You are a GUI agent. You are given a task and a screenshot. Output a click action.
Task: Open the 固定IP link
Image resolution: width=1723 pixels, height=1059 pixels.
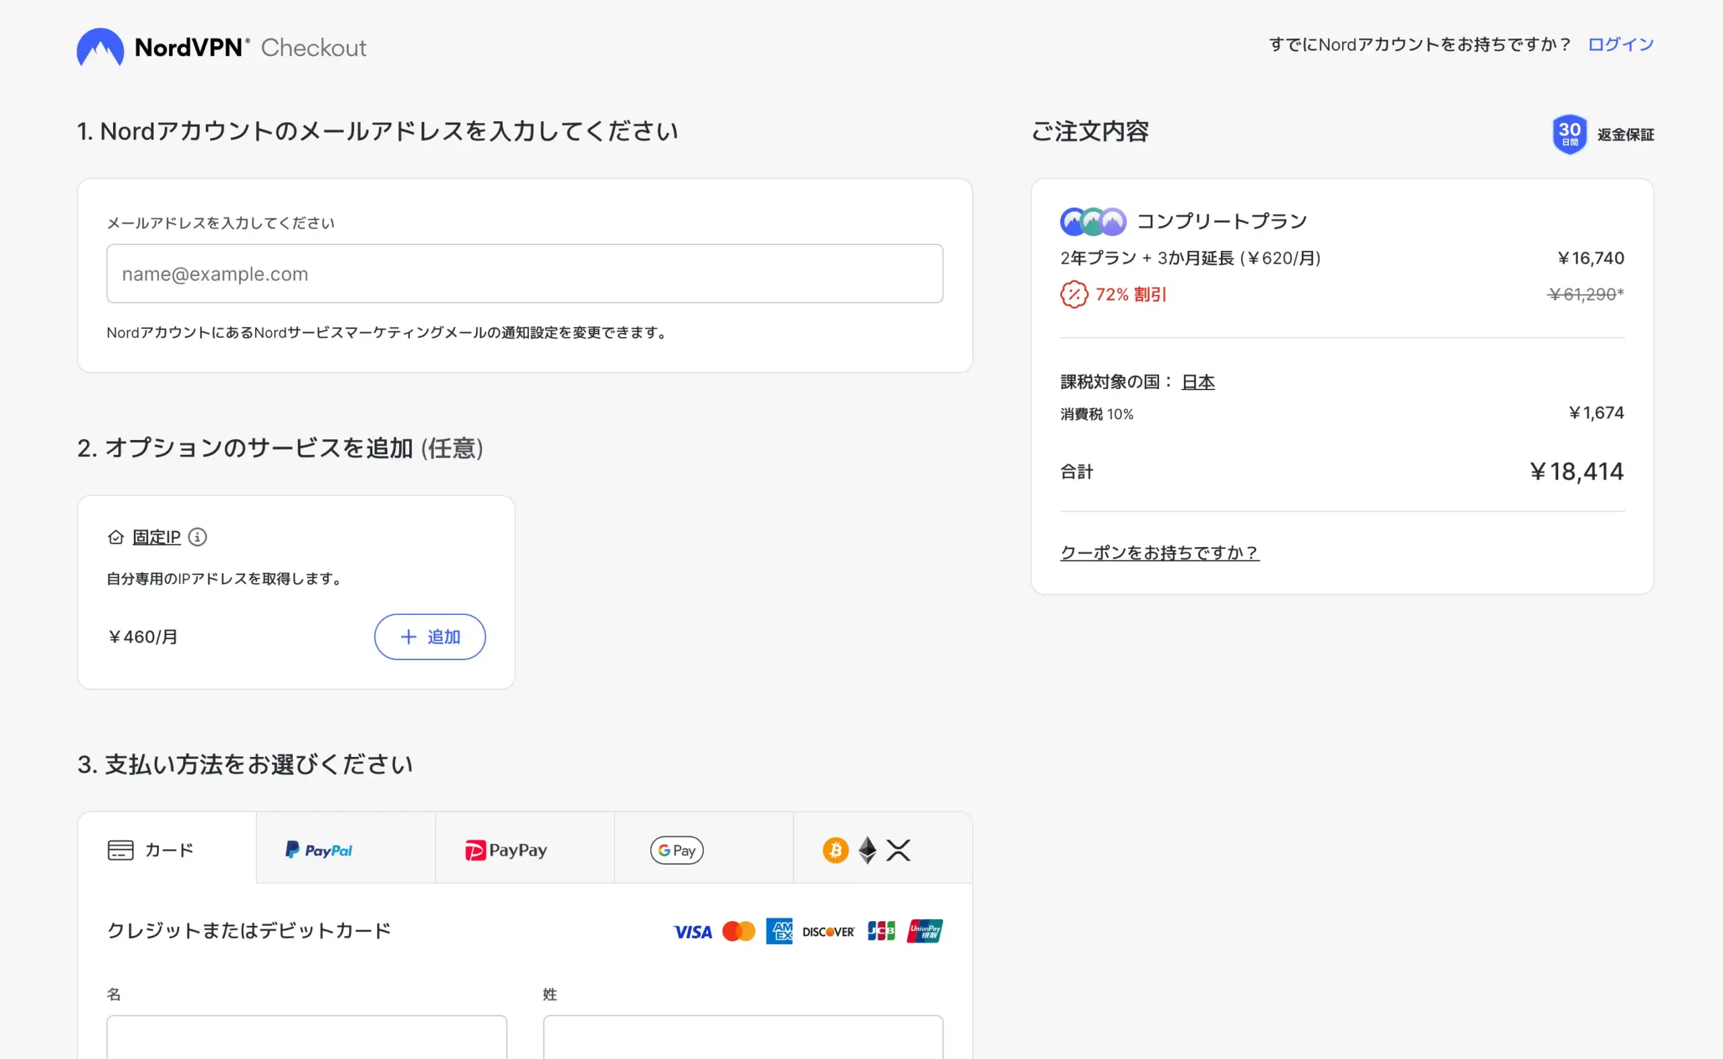pyautogui.click(x=156, y=537)
